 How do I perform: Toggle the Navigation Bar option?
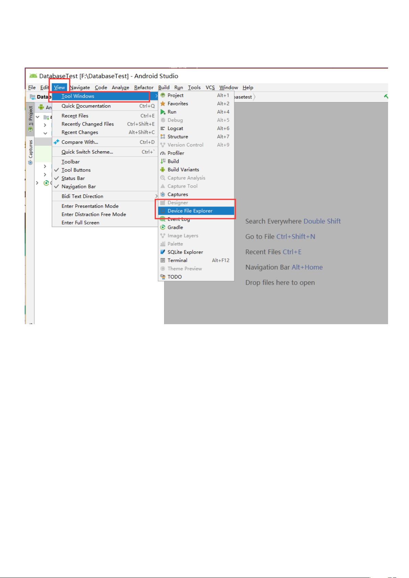pyautogui.click(x=104, y=187)
